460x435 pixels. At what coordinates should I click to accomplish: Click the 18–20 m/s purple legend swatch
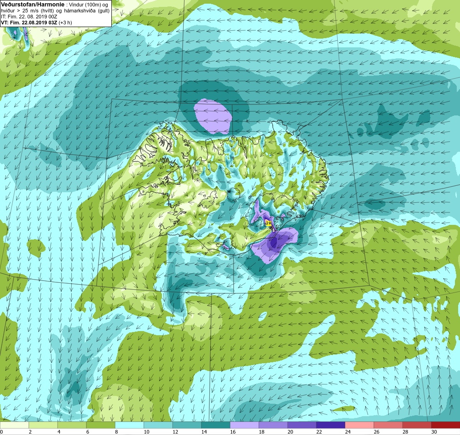(x=273, y=425)
